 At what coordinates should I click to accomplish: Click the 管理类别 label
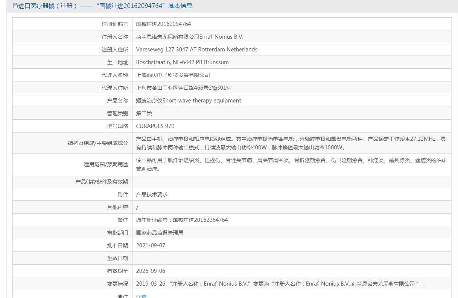(x=117, y=113)
